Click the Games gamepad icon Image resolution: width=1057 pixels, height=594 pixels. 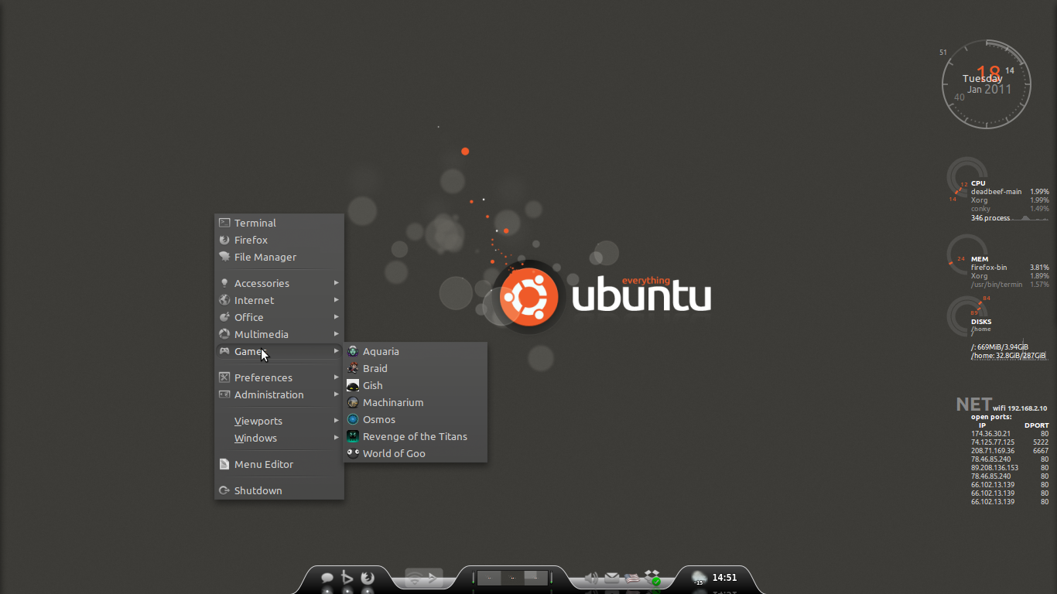[224, 351]
